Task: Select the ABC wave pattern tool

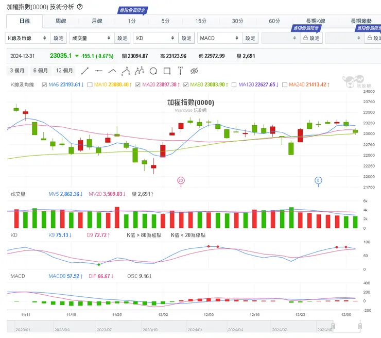Action: tap(126, 71)
